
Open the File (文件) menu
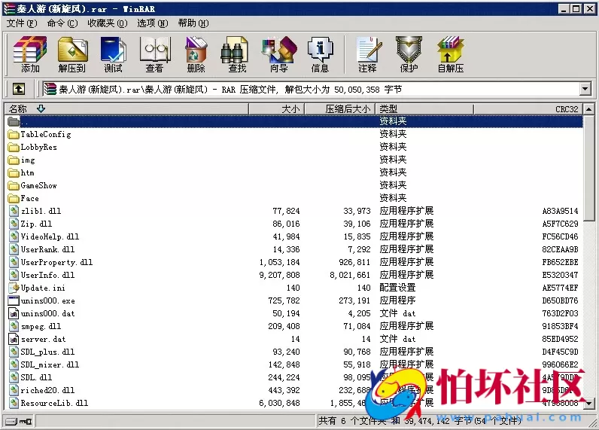(x=22, y=23)
